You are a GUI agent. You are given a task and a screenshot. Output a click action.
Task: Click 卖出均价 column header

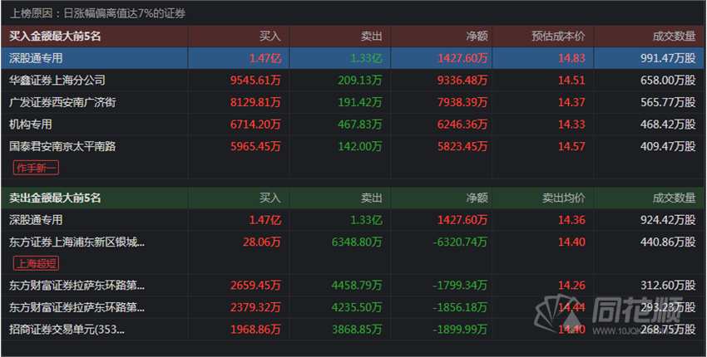click(x=564, y=198)
